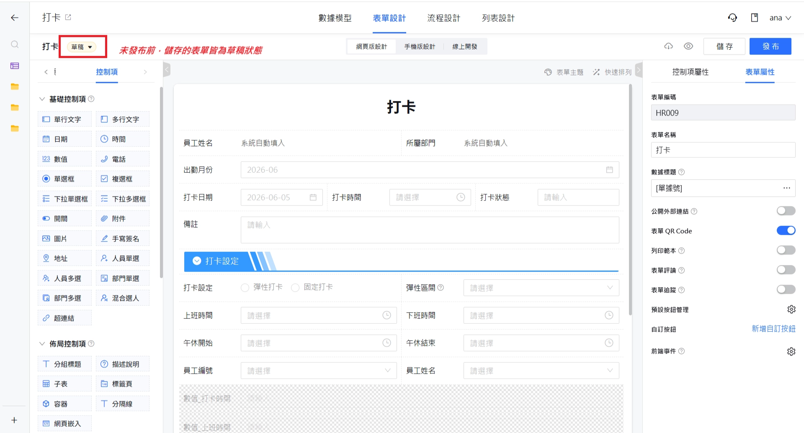
Task: Open 表單主題 settings
Action: tap(564, 72)
